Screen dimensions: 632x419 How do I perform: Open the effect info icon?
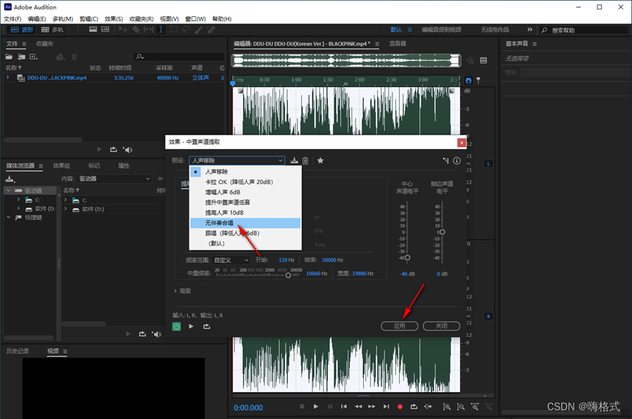457,160
